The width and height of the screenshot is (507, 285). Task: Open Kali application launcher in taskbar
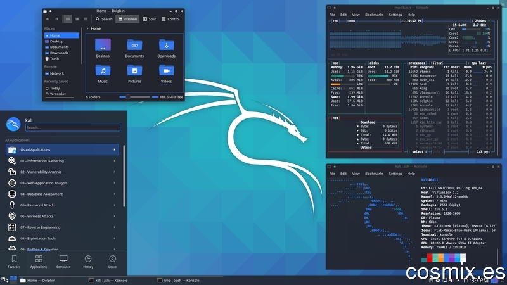click(x=4, y=280)
